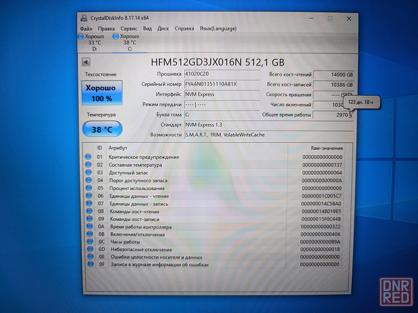The height and width of the screenshot is (313, 418).
Task: Click the status icon for Процент использования row
Action: (x=89, y=188)
